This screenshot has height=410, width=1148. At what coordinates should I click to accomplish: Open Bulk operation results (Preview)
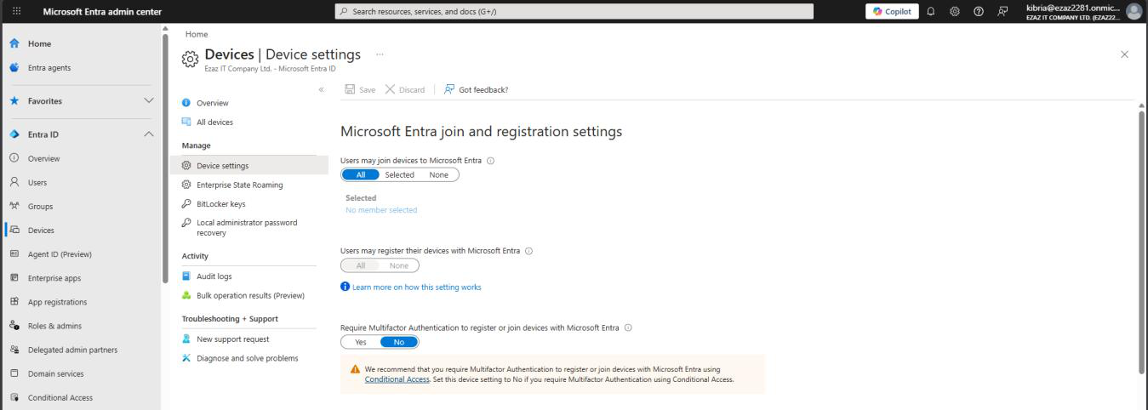pos(248,295)
